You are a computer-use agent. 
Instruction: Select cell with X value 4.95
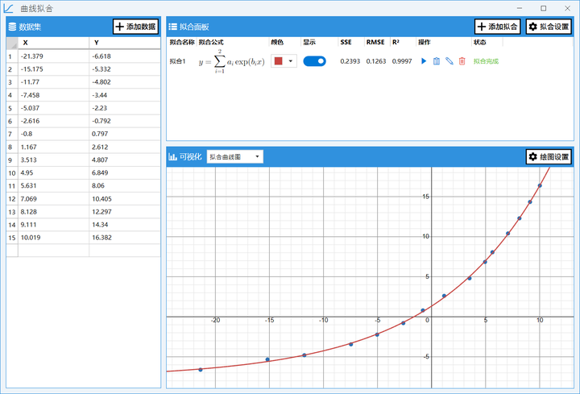pos(53,172)
